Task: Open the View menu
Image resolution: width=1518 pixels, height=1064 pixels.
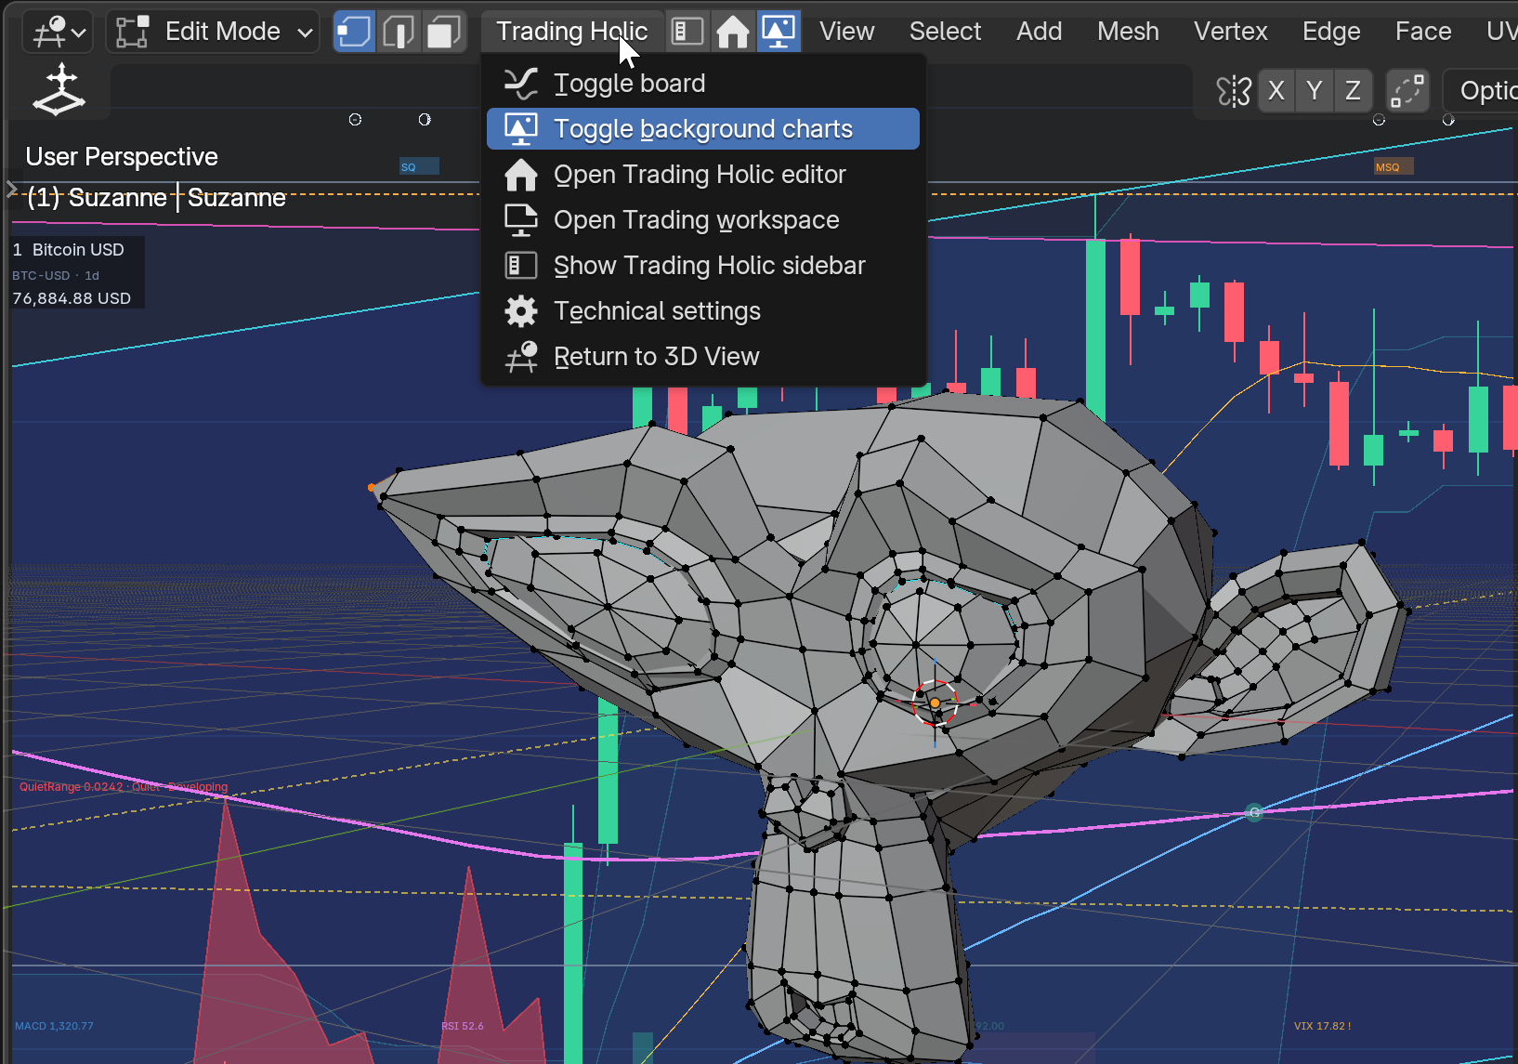Action: [846, 32]
